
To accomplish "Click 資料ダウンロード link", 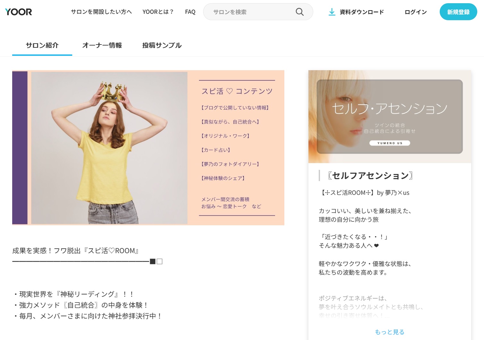I will [362, 12].
